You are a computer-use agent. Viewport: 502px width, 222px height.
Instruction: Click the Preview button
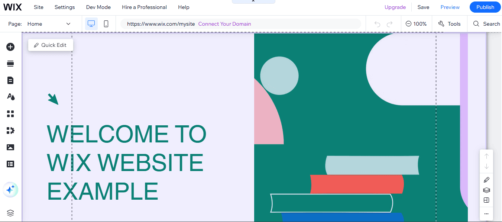[450, 7]
